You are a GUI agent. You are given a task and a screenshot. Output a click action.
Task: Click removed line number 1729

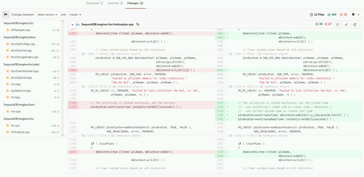(73, 107)
